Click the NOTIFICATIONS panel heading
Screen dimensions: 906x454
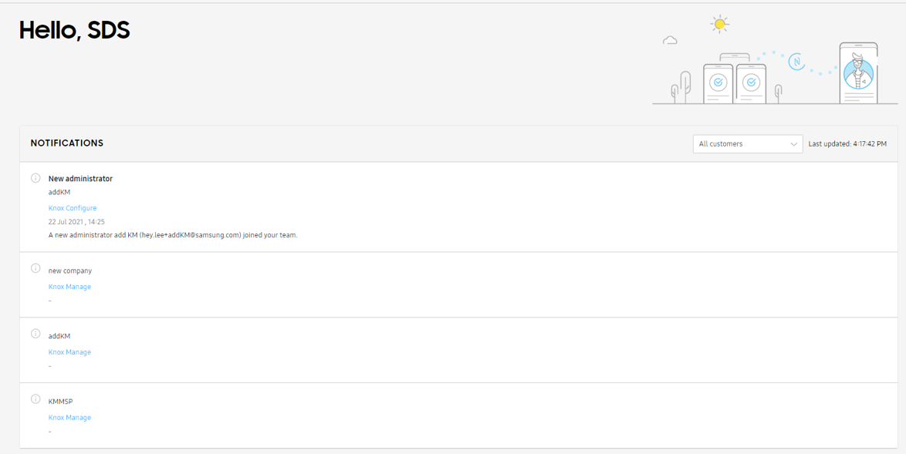pyautogui.click(x=67, y=143)
